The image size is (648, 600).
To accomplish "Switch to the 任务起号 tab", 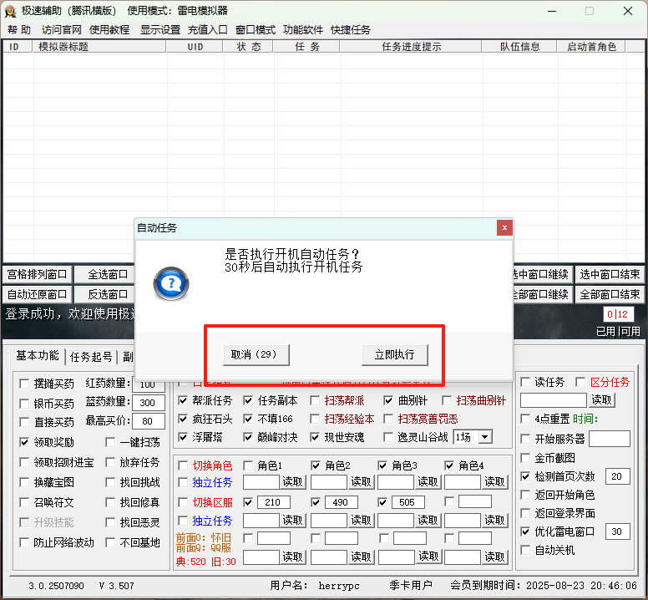I will 91,357.
